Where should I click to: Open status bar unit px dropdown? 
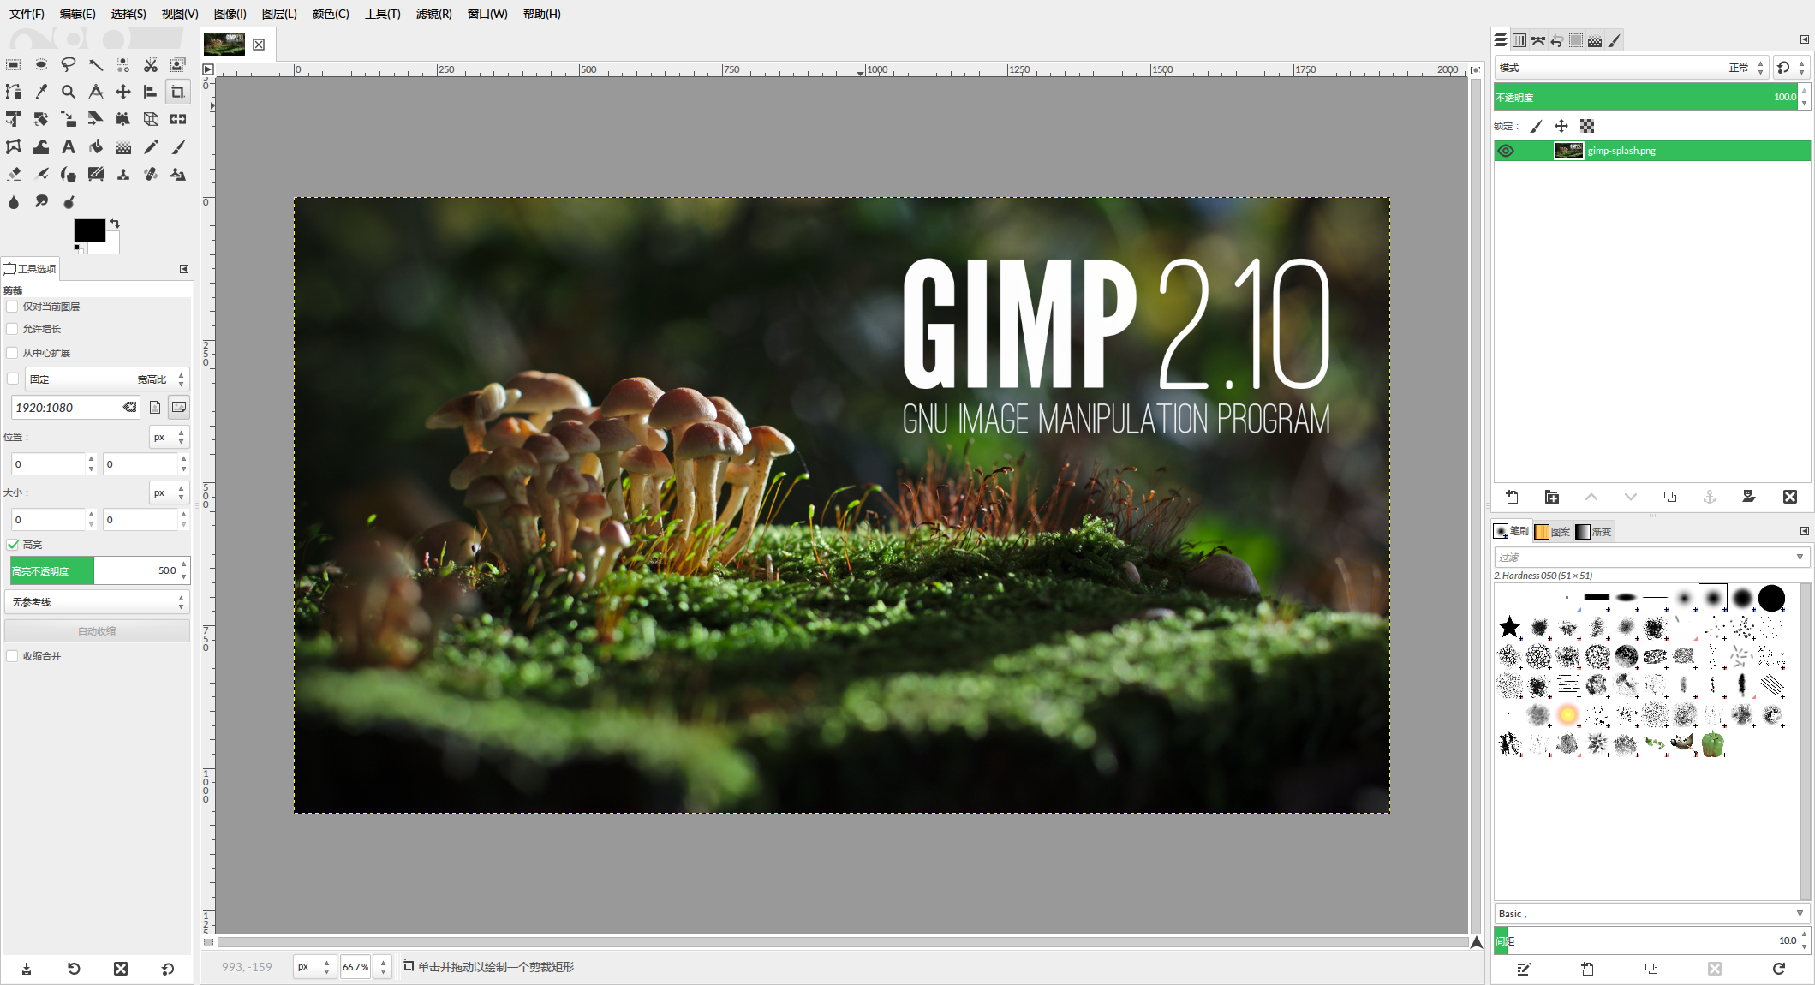pos(314,967)
